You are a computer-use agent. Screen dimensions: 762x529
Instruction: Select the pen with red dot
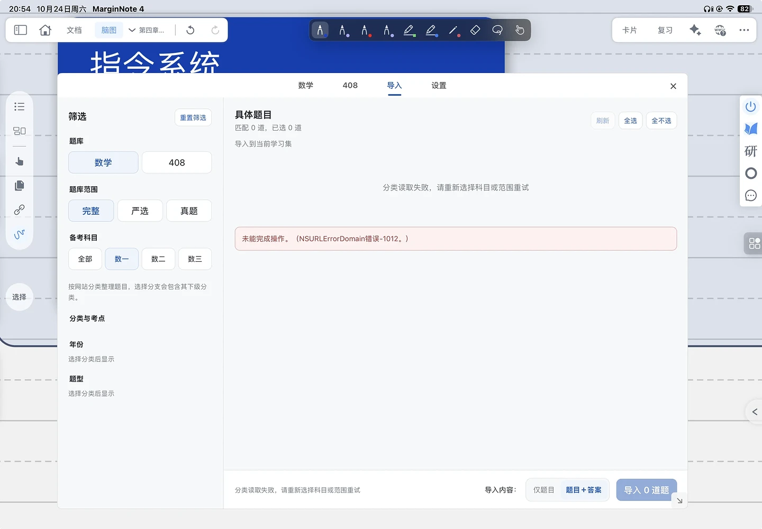tap(365, 30)
